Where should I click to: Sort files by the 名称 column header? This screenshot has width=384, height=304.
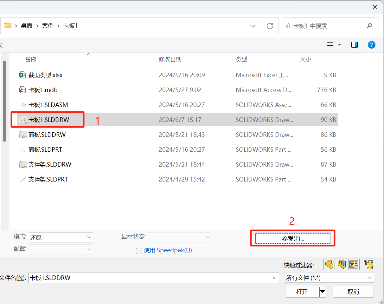pos(31,59)
